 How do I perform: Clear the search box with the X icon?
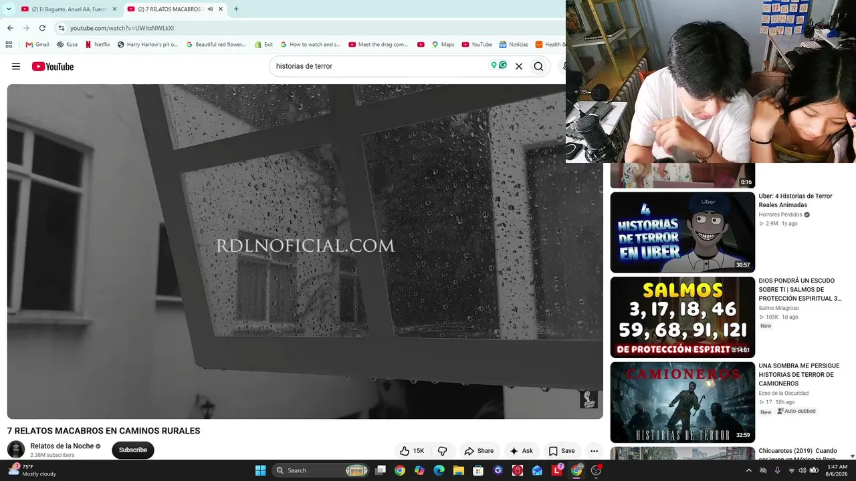pos(518,66)
